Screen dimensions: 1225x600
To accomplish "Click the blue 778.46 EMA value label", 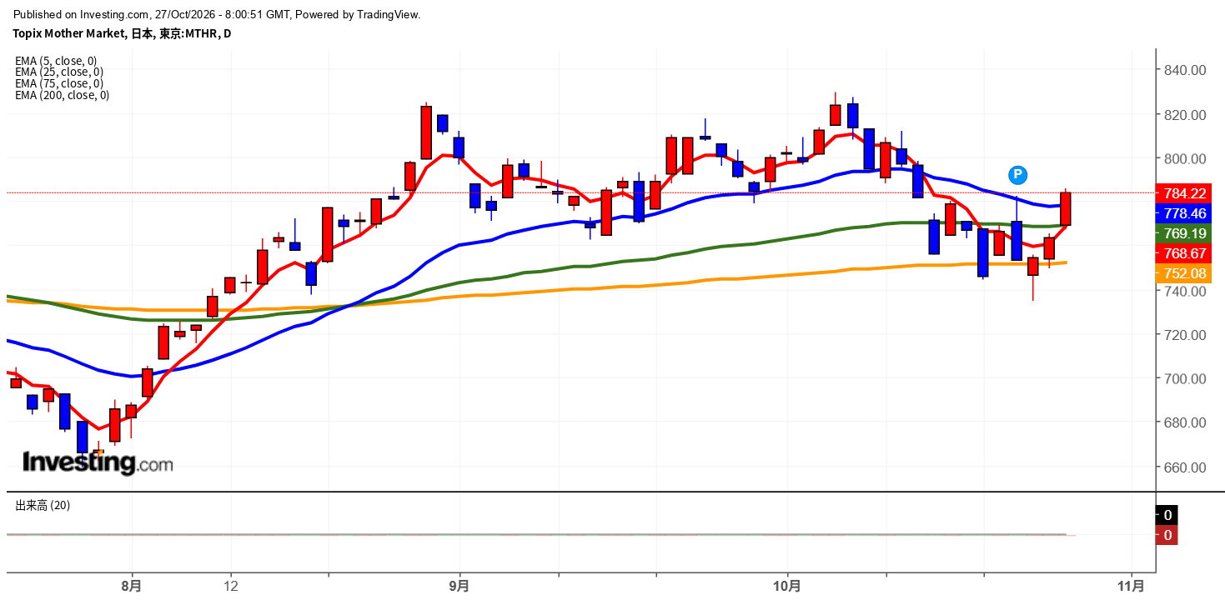I will coord(1183,213).
